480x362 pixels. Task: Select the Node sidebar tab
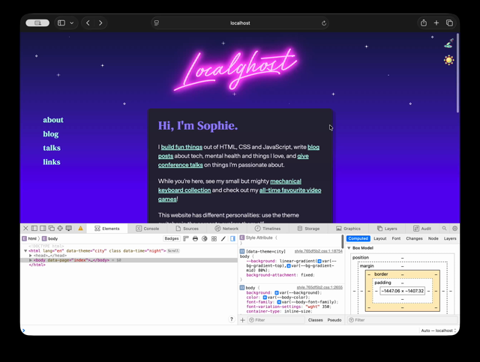pos(433,238)
